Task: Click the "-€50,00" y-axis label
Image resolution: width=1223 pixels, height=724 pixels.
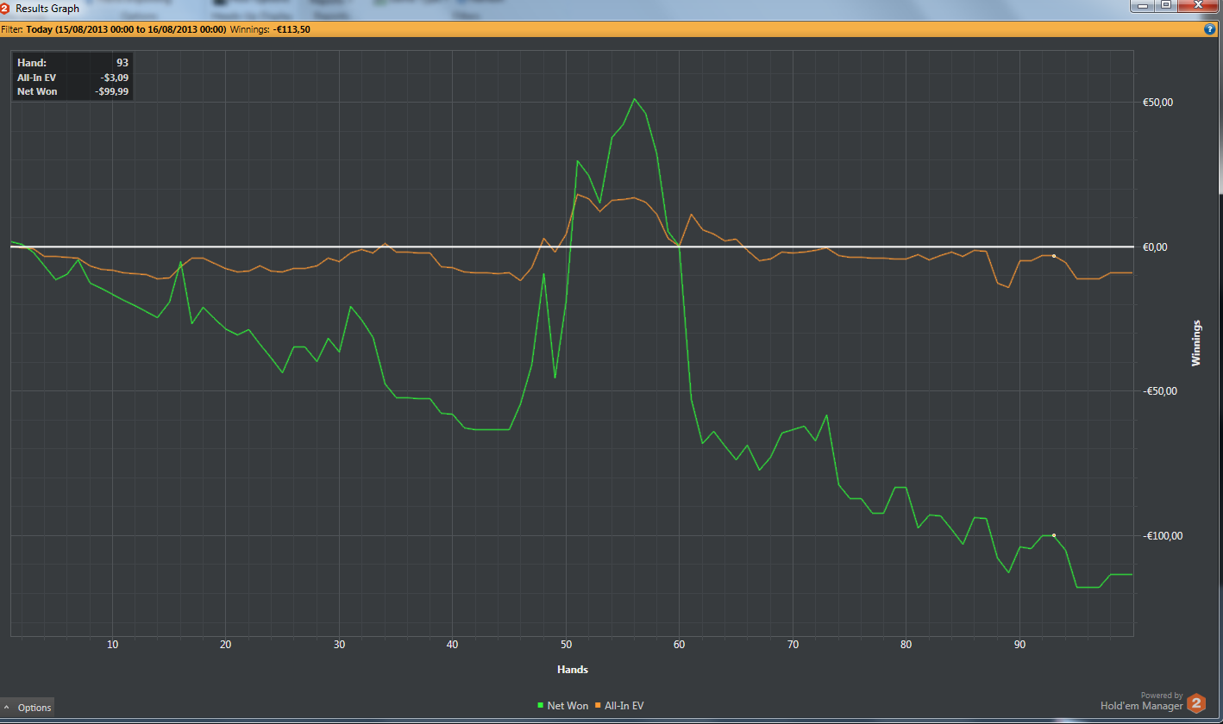Action: point(1159,391)
